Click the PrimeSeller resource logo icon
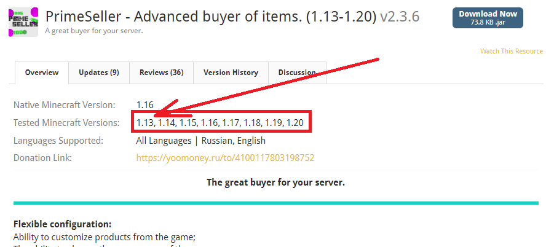 click(x=23, y=22)
